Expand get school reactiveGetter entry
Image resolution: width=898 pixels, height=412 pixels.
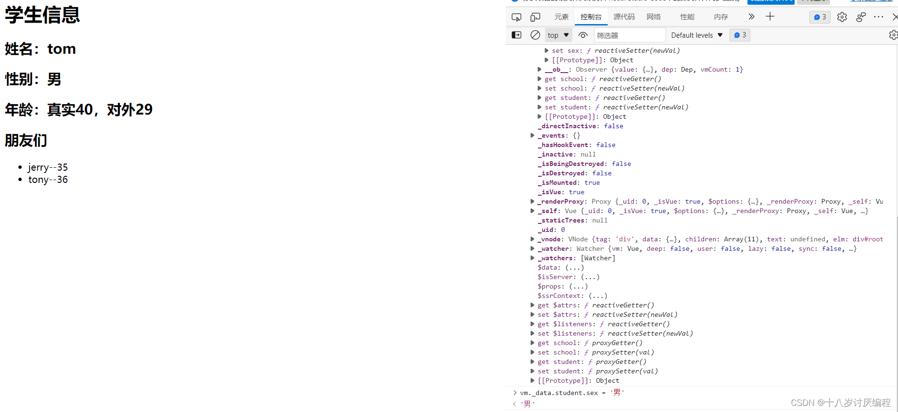click(x=540, y=79)
